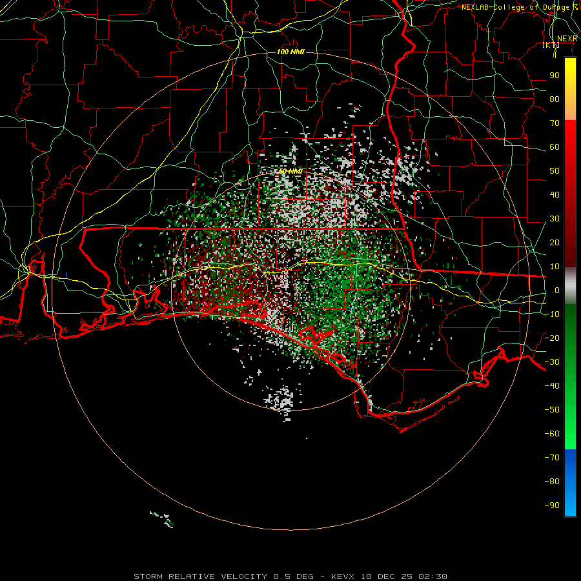Click the -40 velocity scale label

552,386
